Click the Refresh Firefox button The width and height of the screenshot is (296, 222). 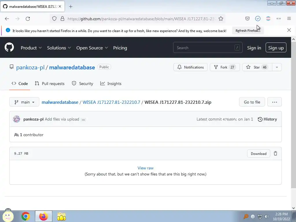click(x=248, y=31)
